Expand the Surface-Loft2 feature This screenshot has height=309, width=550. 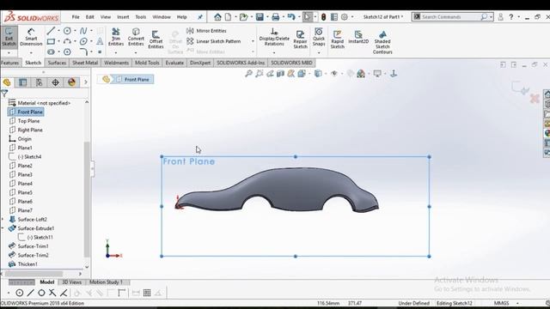tap(3, 220)
